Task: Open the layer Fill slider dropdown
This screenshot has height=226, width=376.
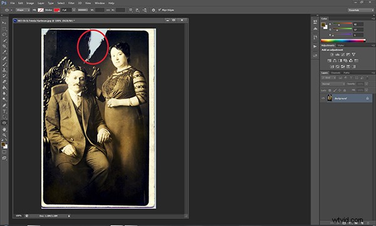Action: click(366, 91)
